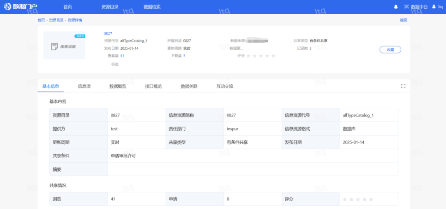Select the second star in header 评分

click(x=254, y=56)
